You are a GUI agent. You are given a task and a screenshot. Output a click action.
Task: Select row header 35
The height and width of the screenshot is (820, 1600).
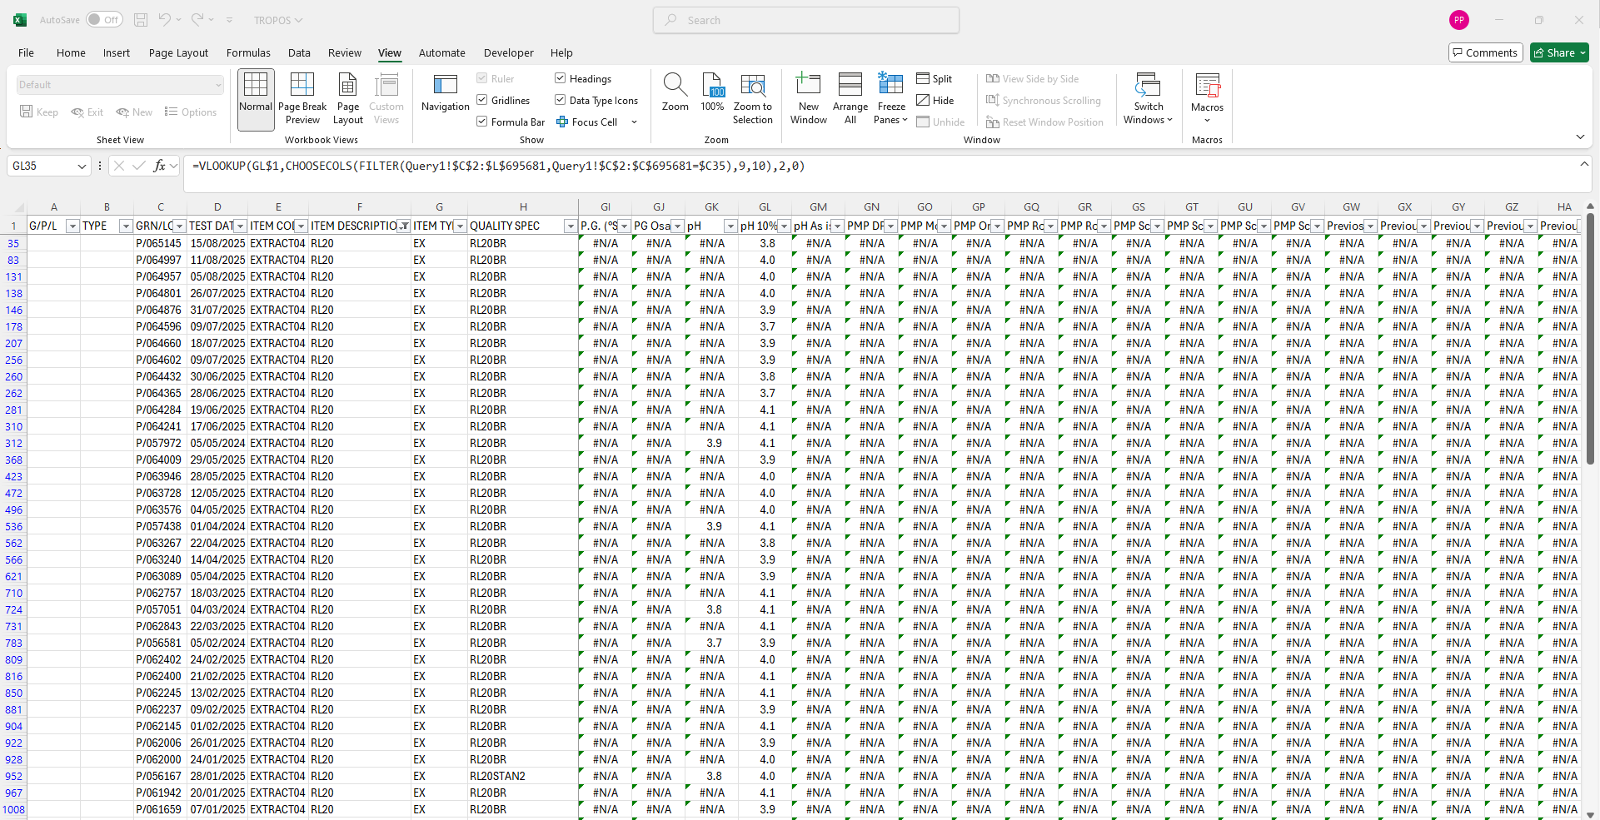click(x=13, y=243)
